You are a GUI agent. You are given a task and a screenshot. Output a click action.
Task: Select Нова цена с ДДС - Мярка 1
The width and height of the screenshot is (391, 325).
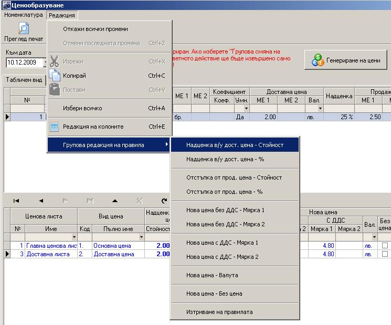click(x=235, y=243)
